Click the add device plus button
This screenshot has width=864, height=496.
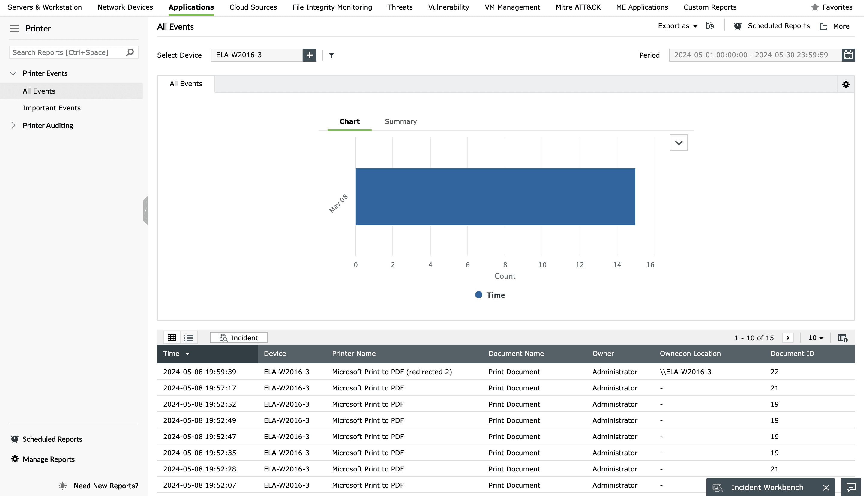coord(309,55)
